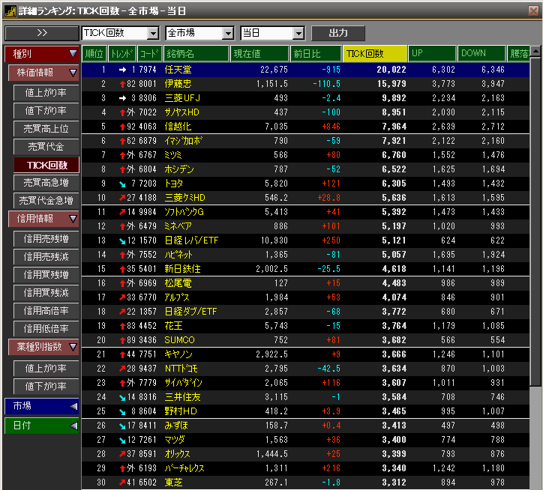Select the 信越化 stock name
Image resolution: width=543 pixels, height=490 pixels.
pos(178,127)
